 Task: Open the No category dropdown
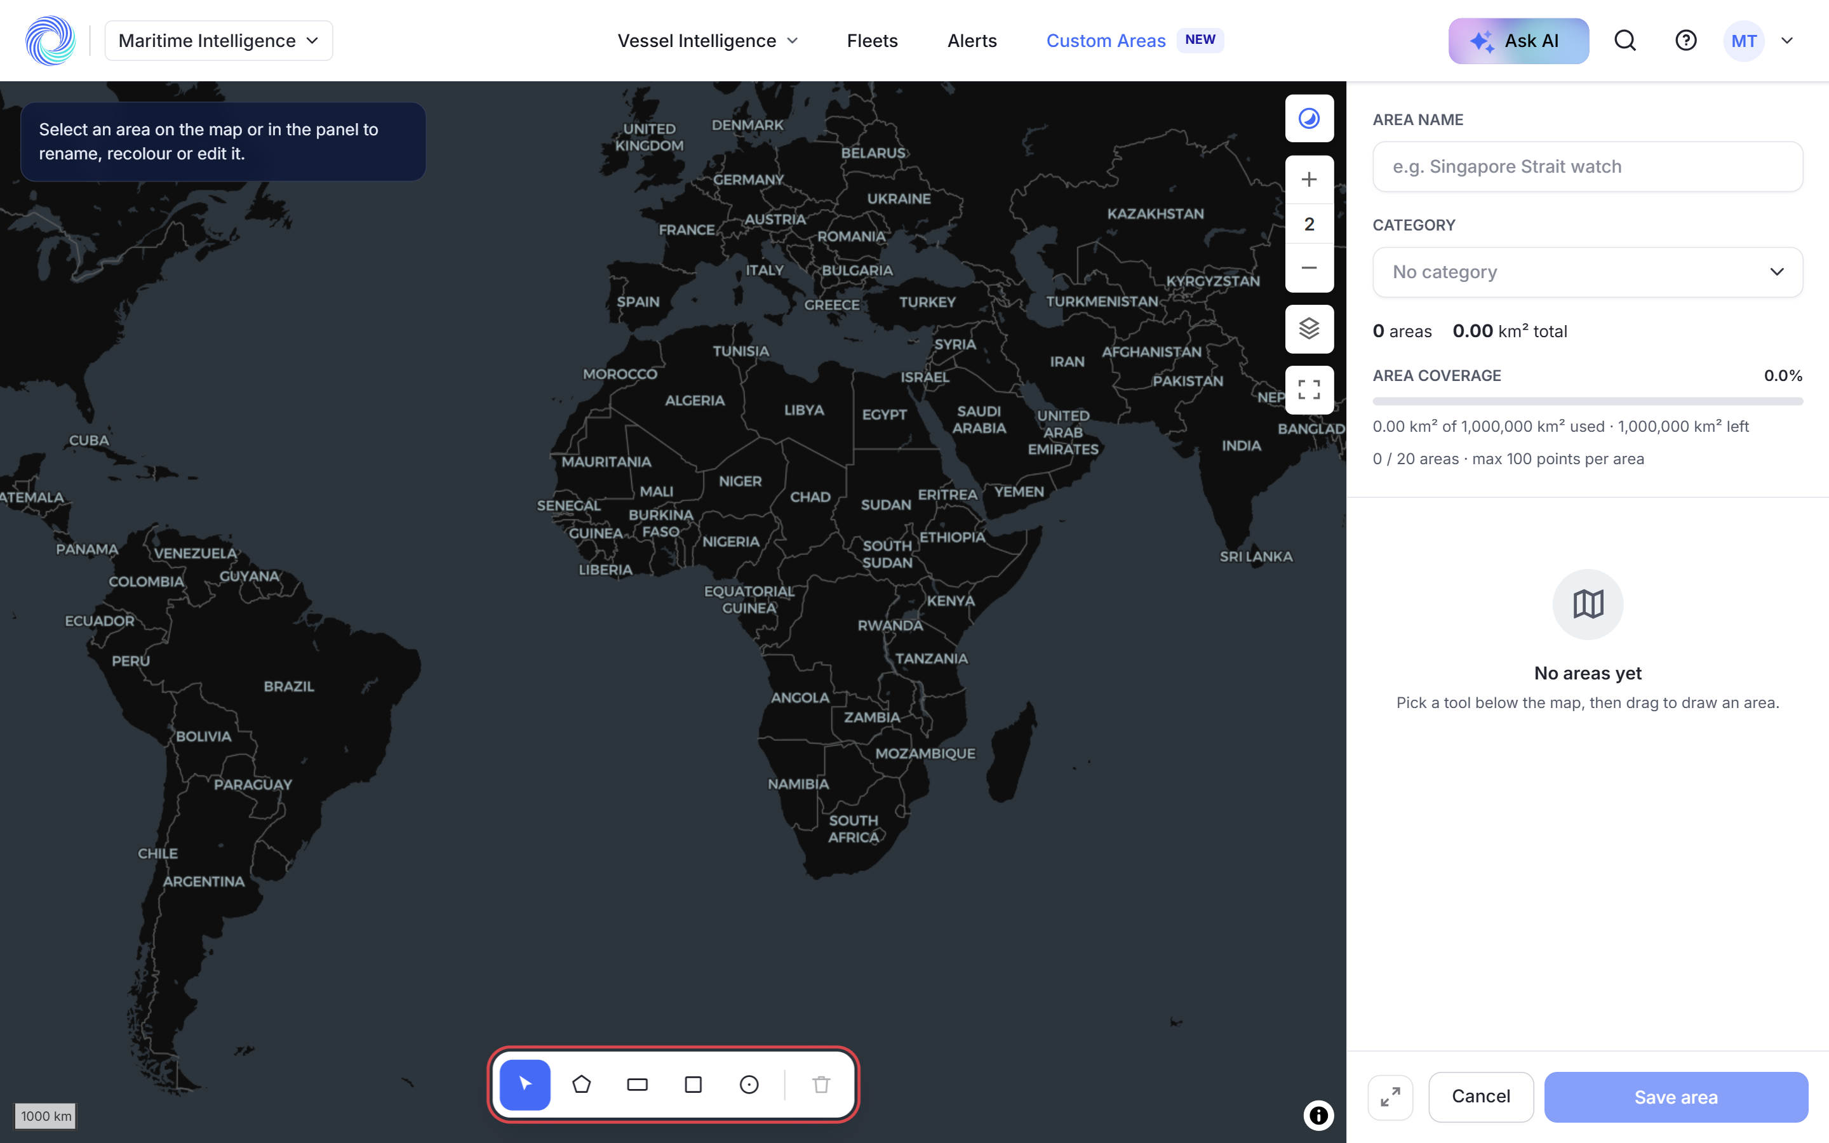pos(1587,272)
